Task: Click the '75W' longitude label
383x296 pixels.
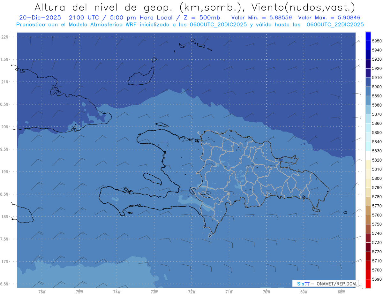Action: click(x=79, y=292)
